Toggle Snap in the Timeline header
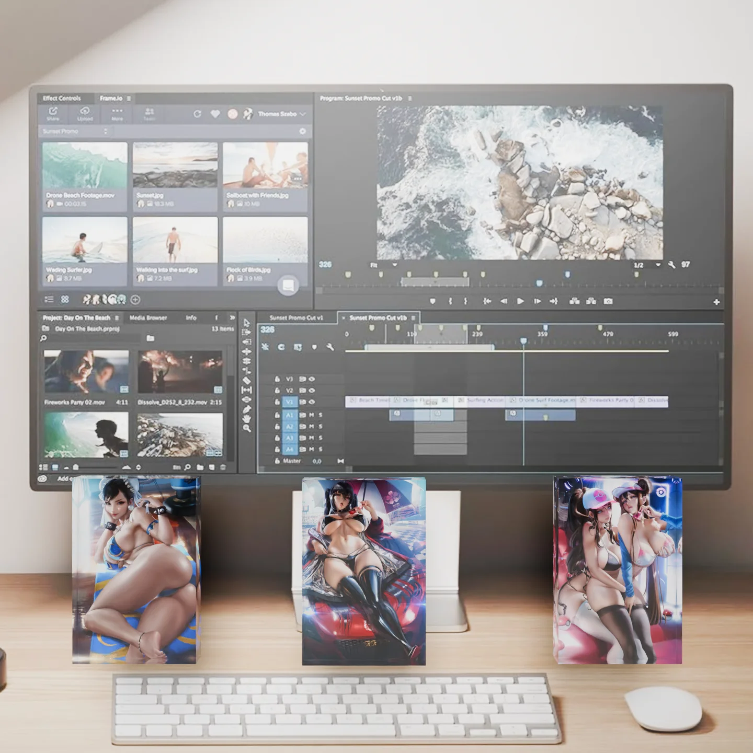Viewport: 753px width, 753px height. pyautogui.click(x=281, y=347)
